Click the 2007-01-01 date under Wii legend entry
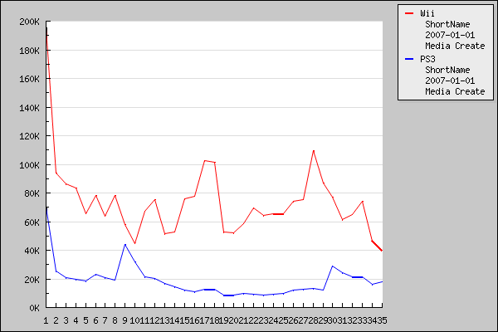This screenshot has height=332, width=498. [449, 35]
